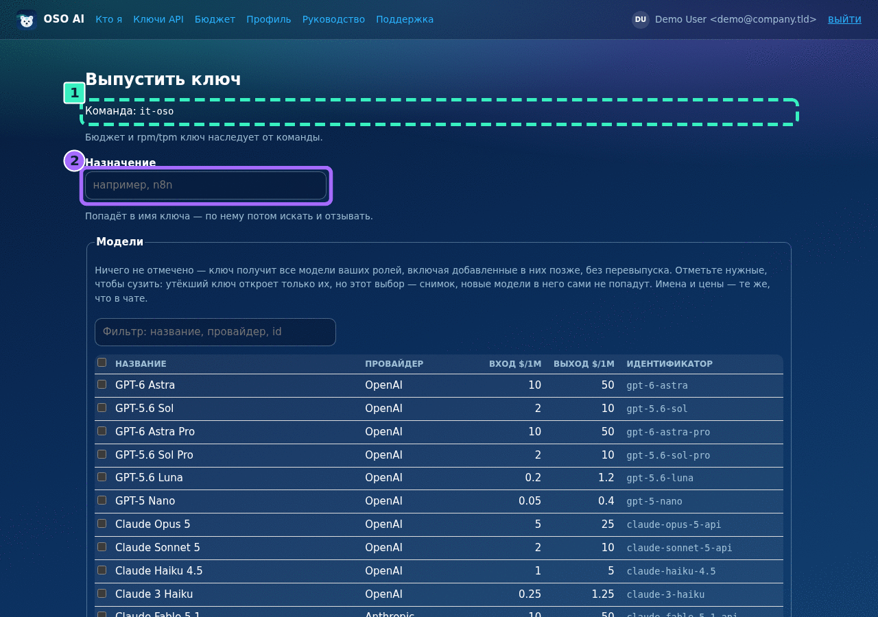The image size is (878, 617).
Task: Click the 1.25 output price value
Action: pos(603,594)
